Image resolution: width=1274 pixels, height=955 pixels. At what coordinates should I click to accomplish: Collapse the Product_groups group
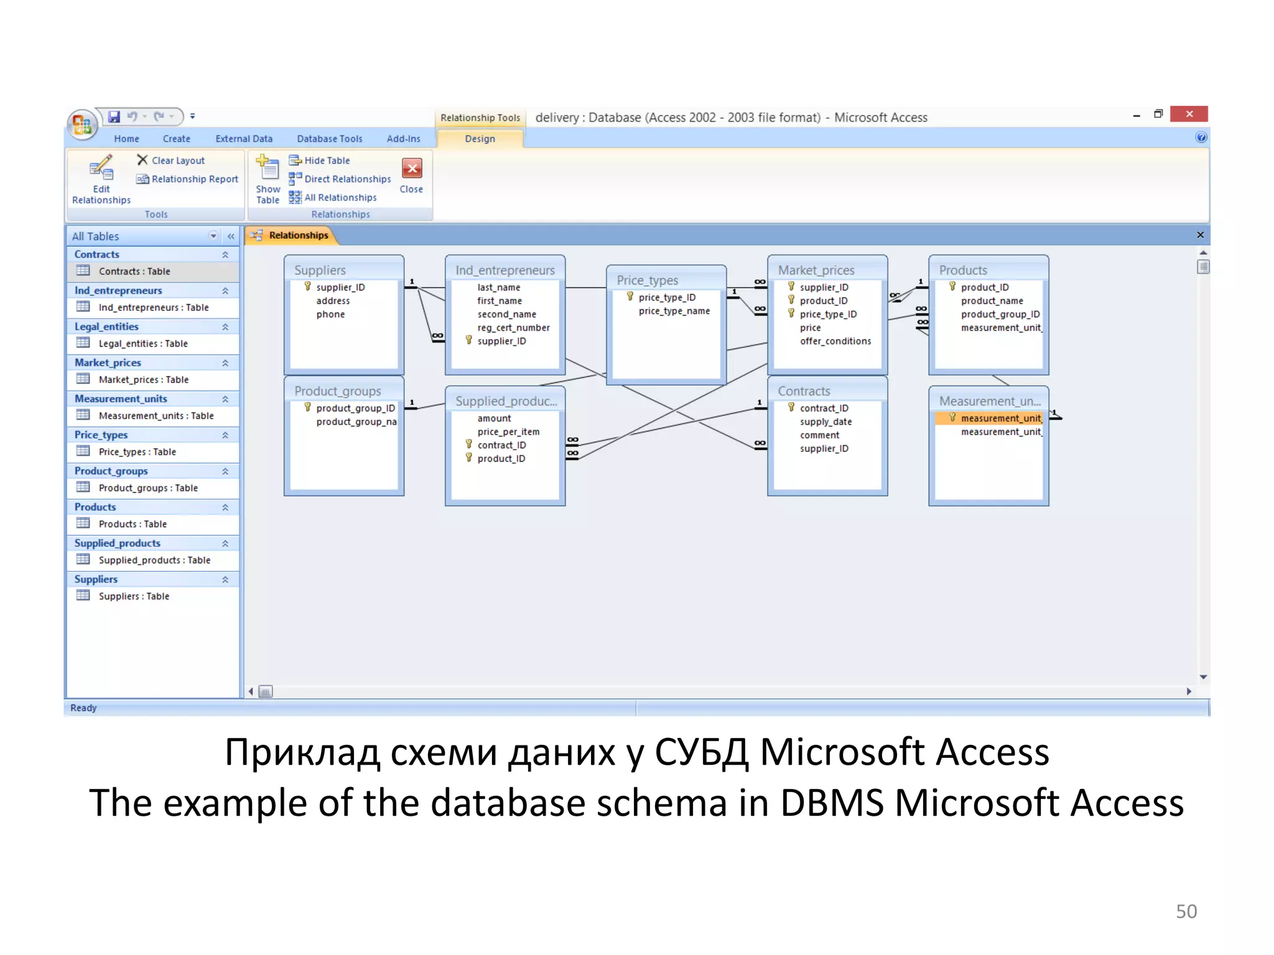[225, 471]
